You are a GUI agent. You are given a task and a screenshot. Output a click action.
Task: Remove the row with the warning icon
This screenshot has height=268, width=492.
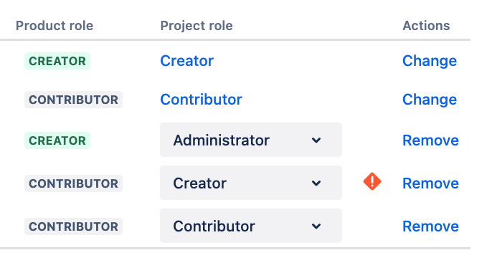430,183
